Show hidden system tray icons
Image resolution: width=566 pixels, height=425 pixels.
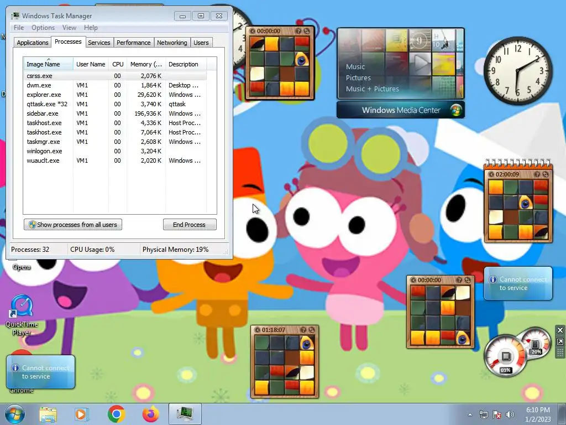470,414
